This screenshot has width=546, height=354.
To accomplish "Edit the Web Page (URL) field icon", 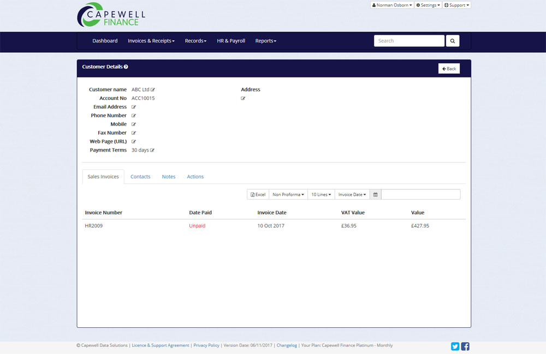I will (134, 141).
